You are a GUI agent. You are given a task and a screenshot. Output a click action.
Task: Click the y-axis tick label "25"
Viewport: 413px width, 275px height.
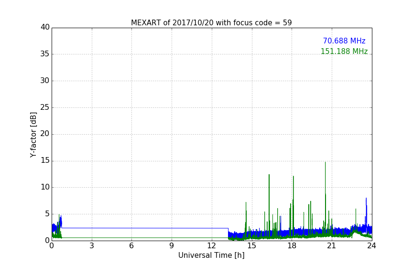coord(45,107)
